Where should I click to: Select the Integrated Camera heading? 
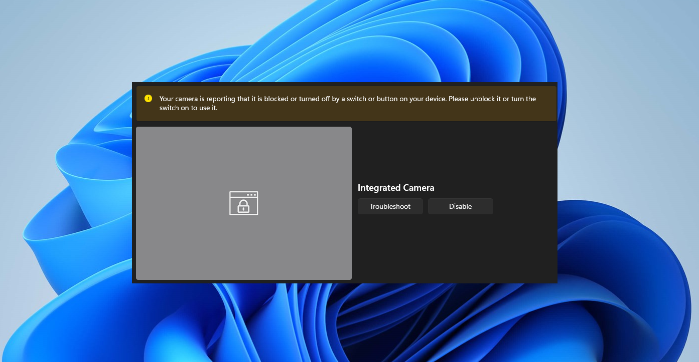[x=396, y=188]
